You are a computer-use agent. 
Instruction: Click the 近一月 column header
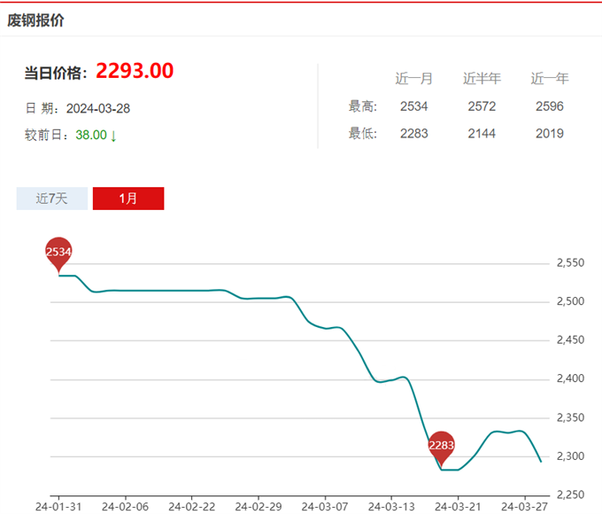(414, 78)
